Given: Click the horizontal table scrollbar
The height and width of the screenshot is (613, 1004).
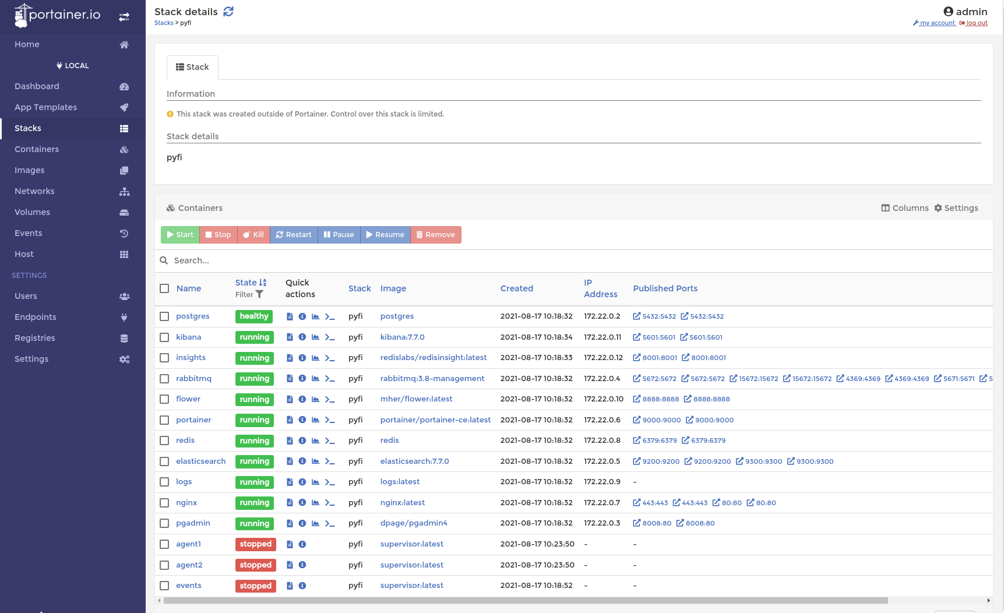Looking at the screenshot, I should (526, 600).
